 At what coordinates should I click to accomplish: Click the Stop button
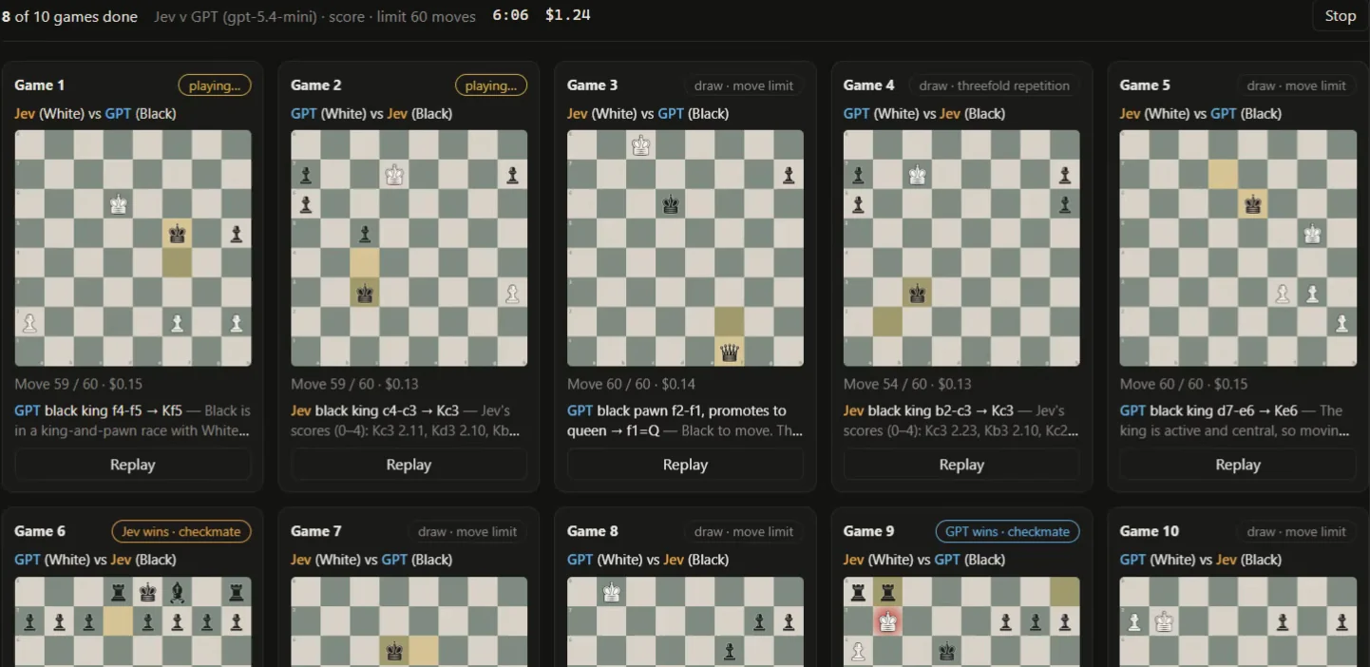(1340, 16)
